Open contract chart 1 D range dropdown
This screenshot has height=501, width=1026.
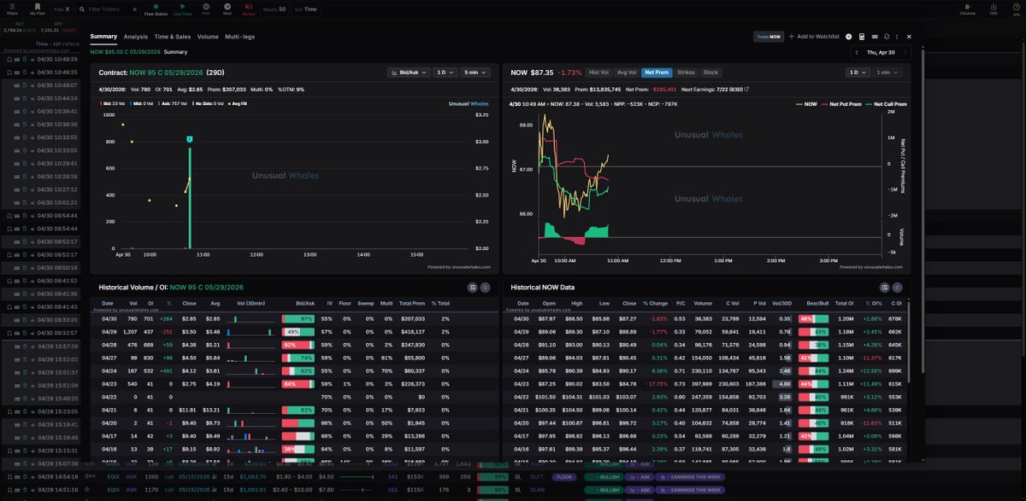tap(445, 73)
